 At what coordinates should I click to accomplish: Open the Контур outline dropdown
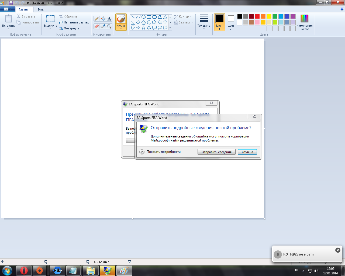(183, 16)
